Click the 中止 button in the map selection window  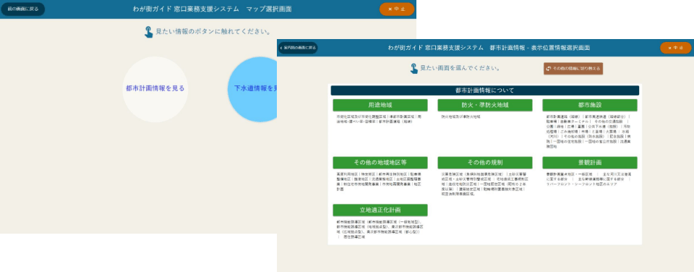pyautogui.click(x=397, y=9)
